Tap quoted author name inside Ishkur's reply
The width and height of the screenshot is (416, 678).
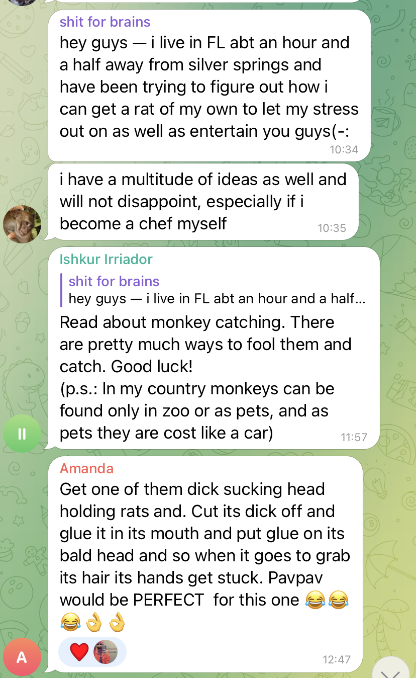[114, 282]
